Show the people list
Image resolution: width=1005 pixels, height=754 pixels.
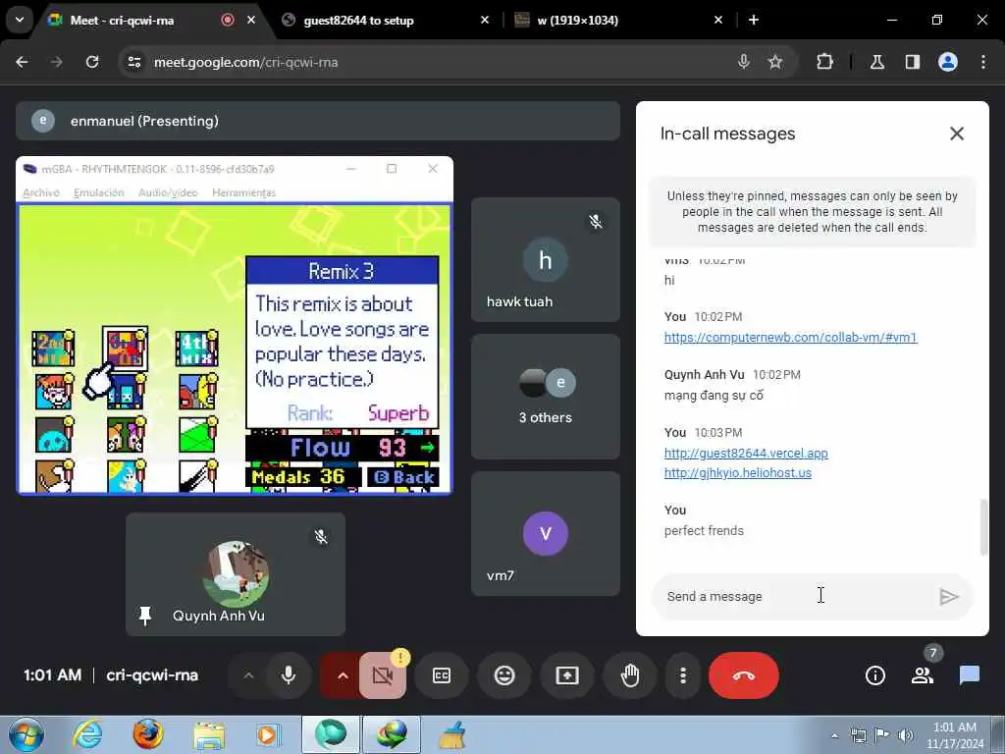coord(923,675)
